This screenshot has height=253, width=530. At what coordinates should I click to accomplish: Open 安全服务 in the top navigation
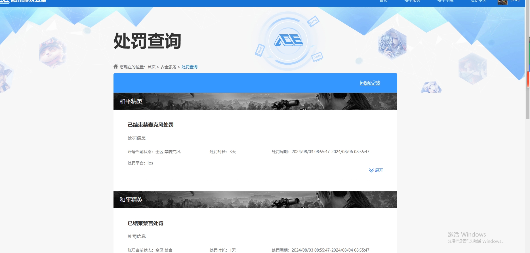(x=413, y=1)
